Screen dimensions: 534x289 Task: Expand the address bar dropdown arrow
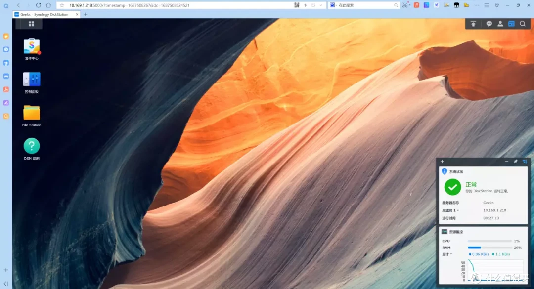[x=321, y=5]
